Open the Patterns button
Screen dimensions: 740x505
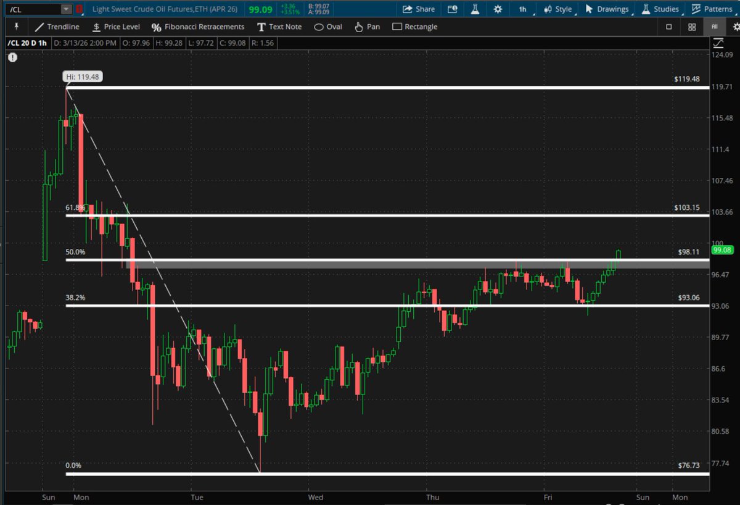(x=712, y=9)
